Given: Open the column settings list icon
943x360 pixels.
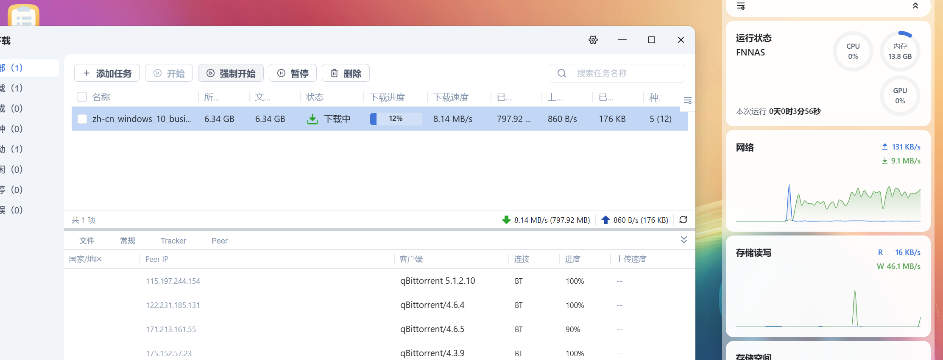Looking at the screenshot, I should (x=687, y=100).
